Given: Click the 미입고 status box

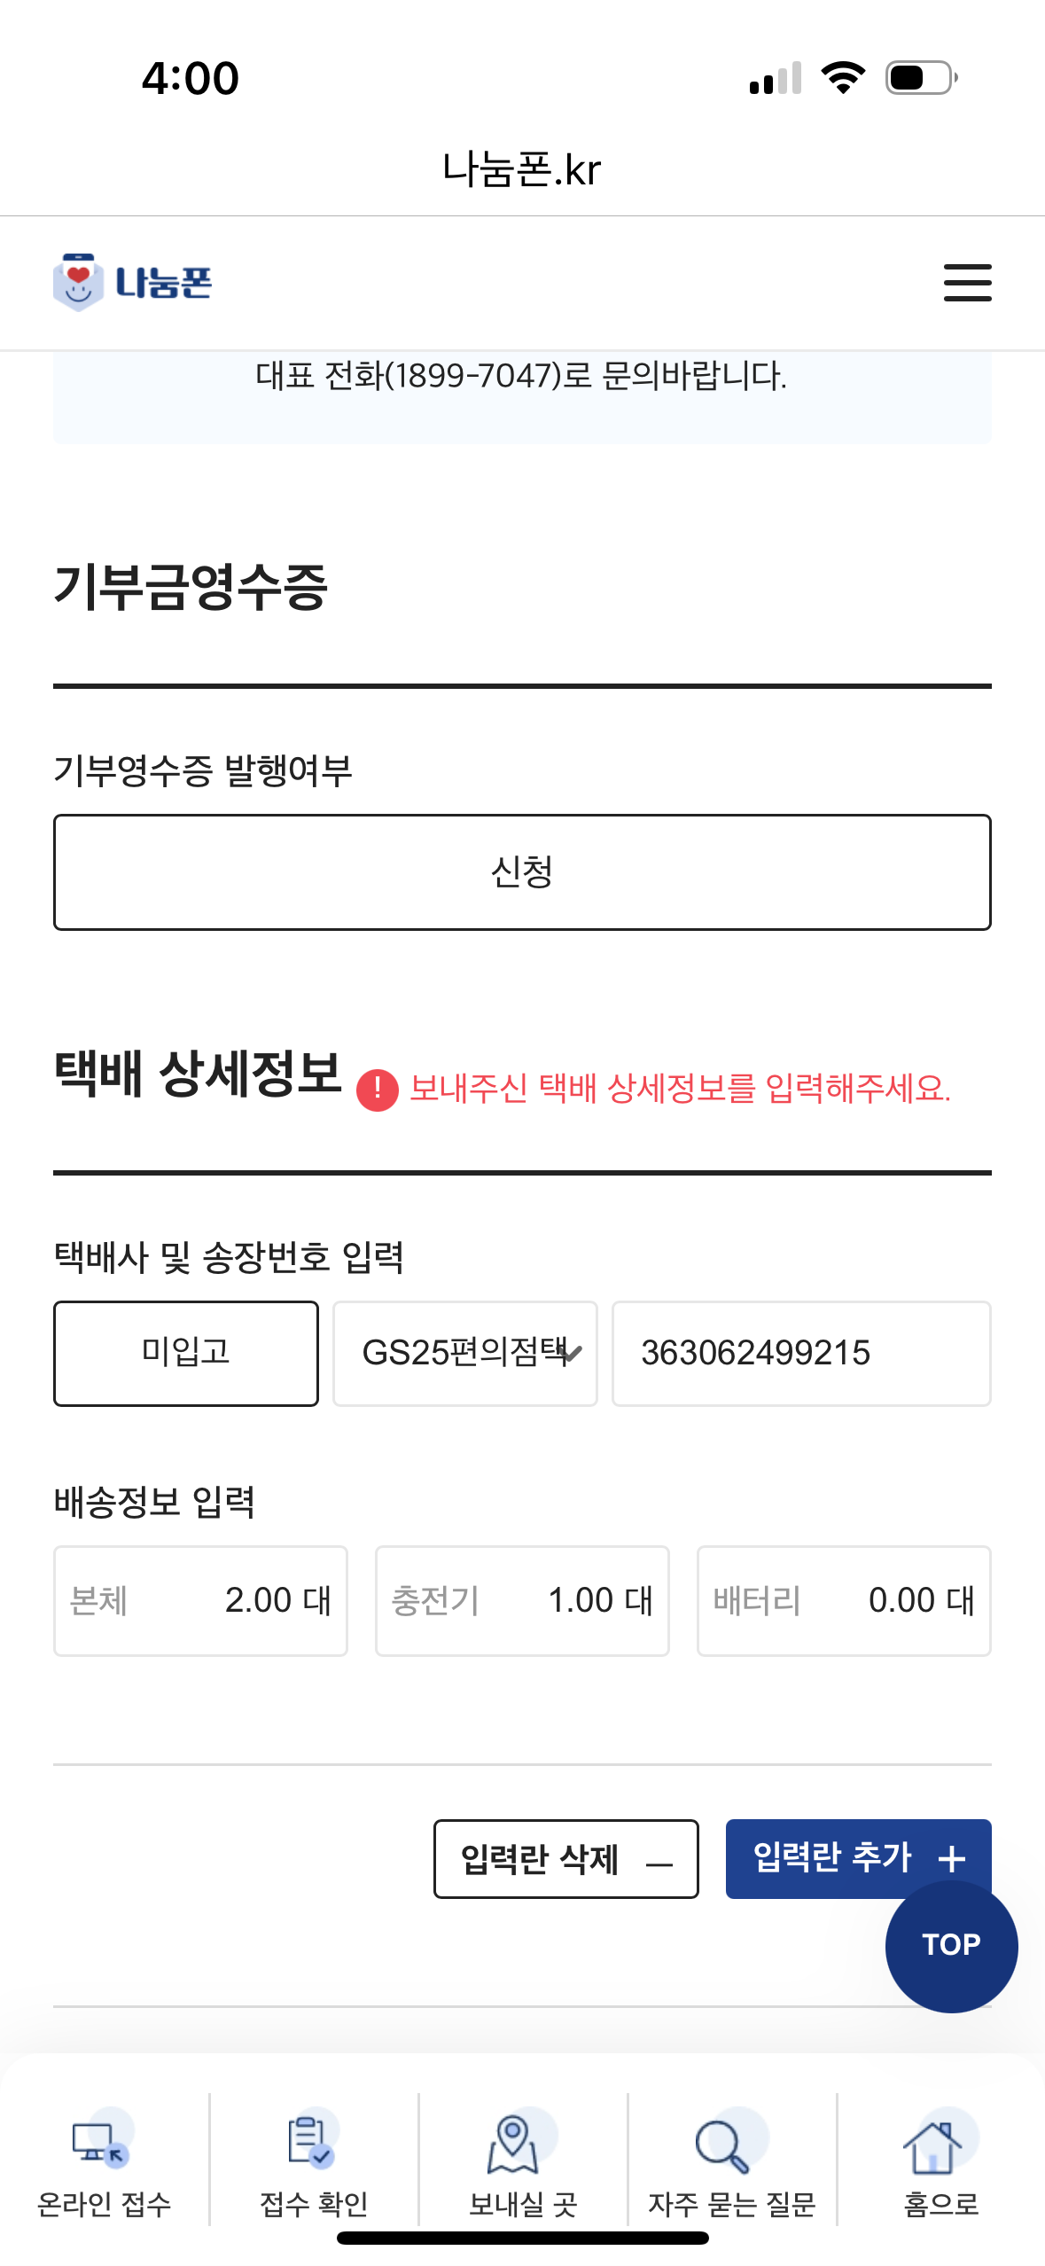Looking at the screenshot, I should [x=186, y=1353].
